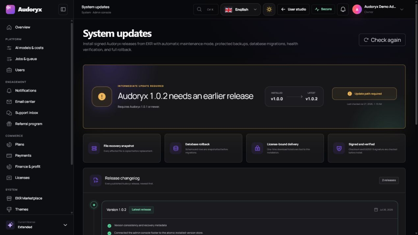Click the account avatar letter A
Screen dimensions: 418x235
coord(357,9)
